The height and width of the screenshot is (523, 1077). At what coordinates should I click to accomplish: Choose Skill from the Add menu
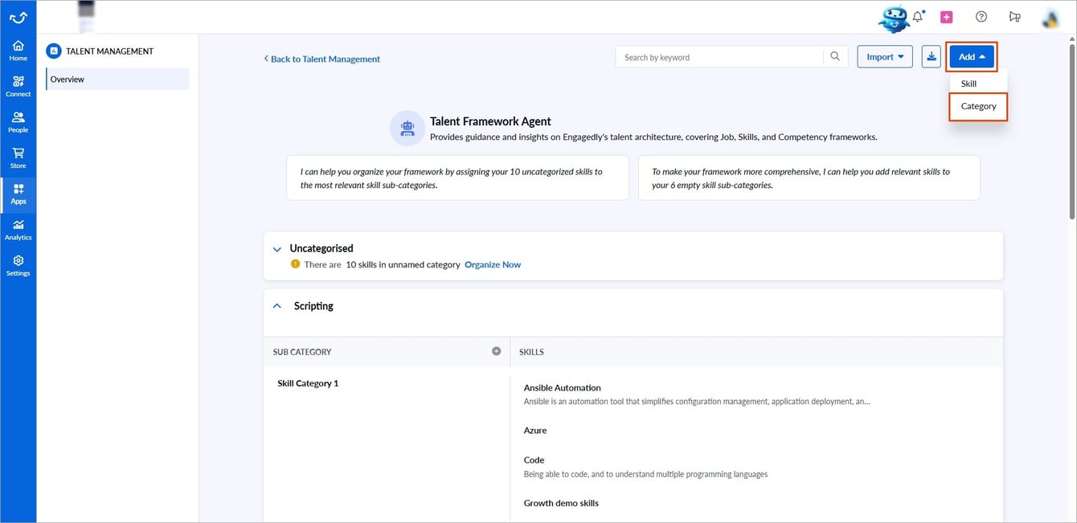point(968,83)
